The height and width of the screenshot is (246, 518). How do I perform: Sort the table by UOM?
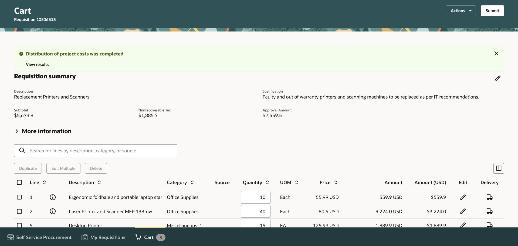click(x=297, y=182)
